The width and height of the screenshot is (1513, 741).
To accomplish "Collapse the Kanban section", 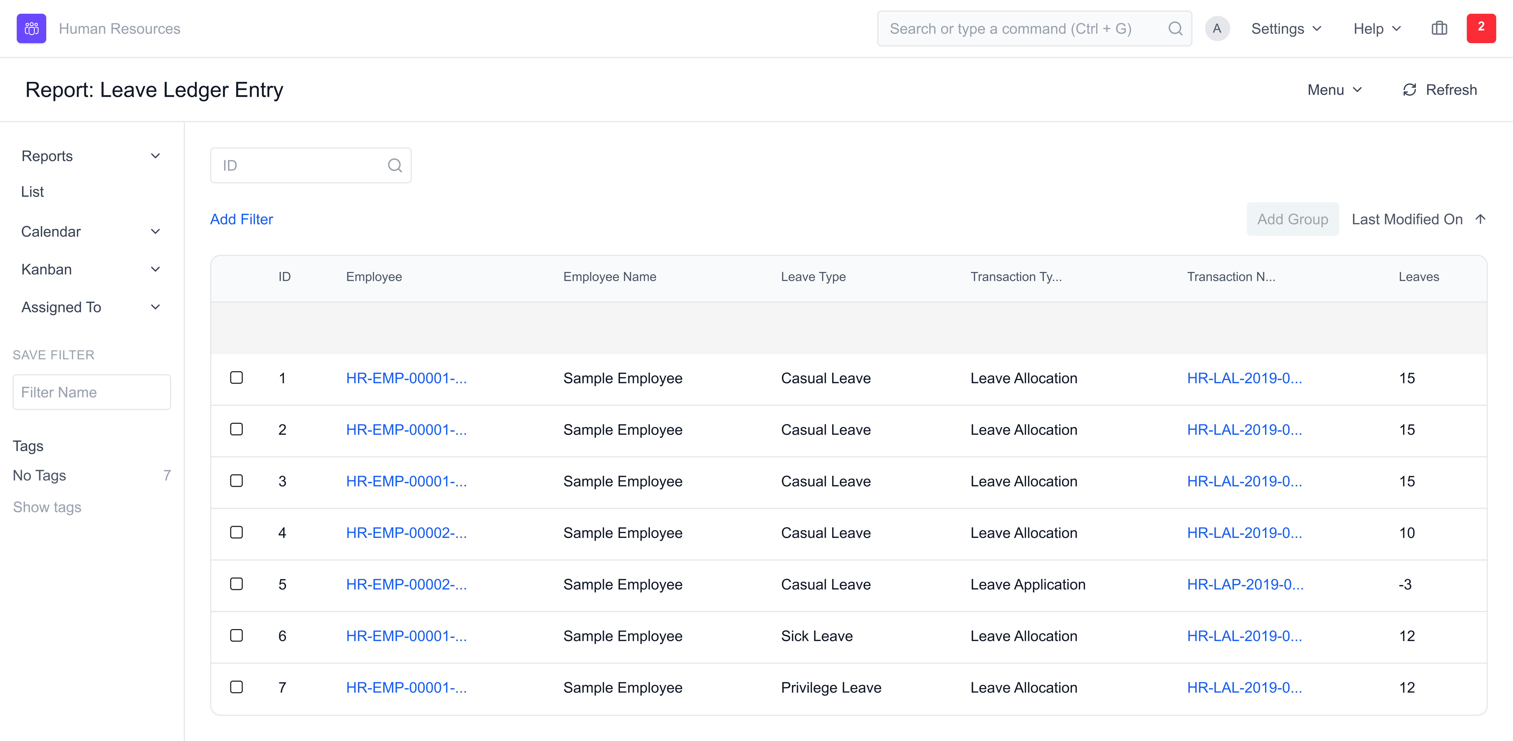I will coord(154,269).
